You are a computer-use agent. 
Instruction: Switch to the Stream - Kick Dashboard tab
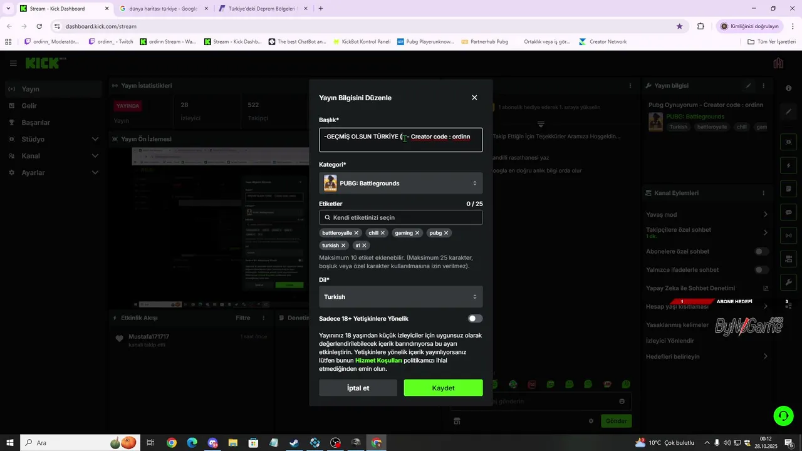coord(63,9)
